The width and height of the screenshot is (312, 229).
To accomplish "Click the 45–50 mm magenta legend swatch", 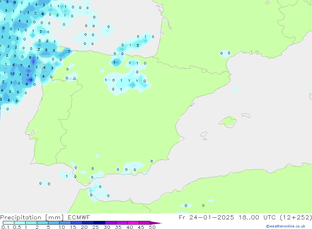I will coord(144,223).
